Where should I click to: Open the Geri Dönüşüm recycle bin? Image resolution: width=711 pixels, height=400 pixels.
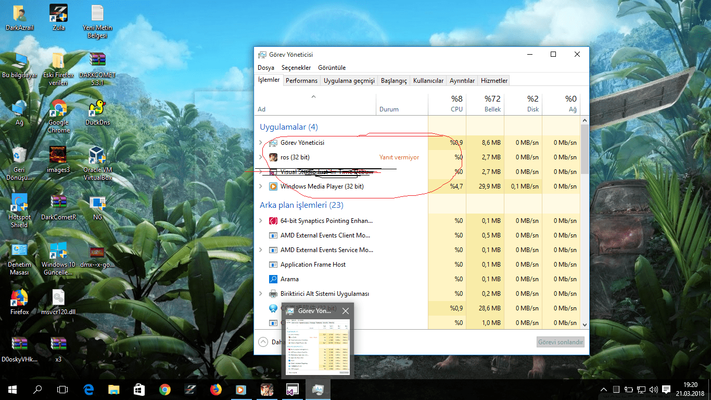[19, 164]
